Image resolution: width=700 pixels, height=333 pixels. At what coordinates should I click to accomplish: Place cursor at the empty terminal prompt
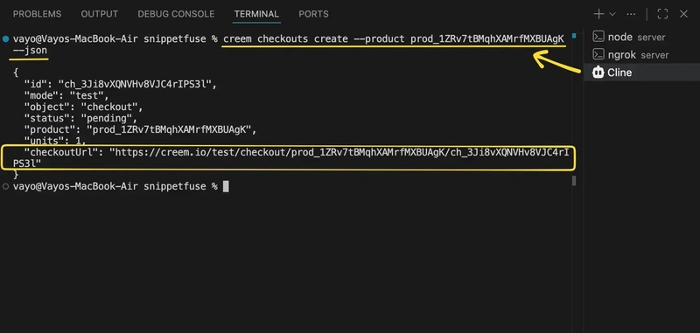coord(226,186)
